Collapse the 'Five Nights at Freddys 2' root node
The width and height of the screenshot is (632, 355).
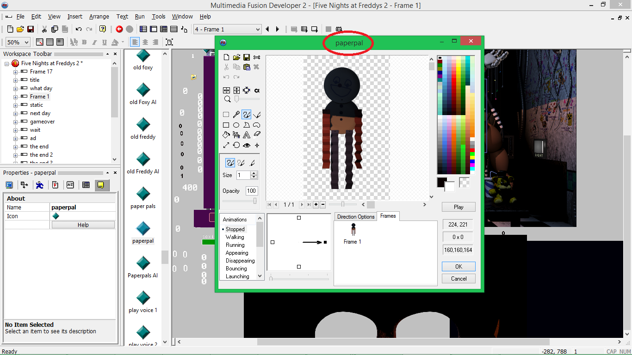tap(7, 63)
